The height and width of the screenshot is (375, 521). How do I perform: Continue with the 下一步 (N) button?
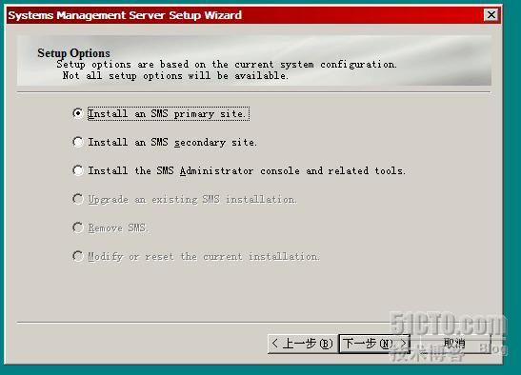(x=374, y=344)
